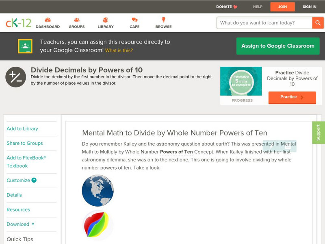Click the blue globe Earth image

[x=97, y=190]
